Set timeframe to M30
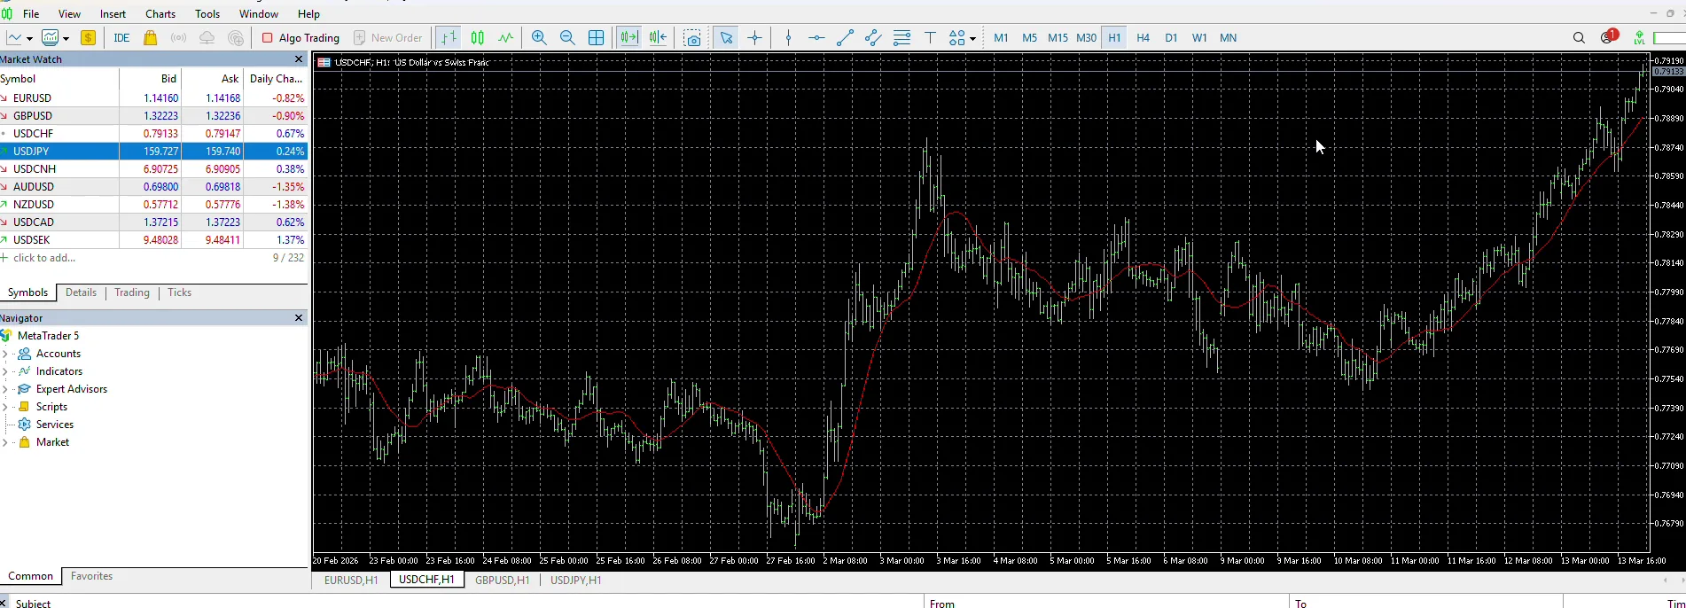Viewport: 1686px width, 608px height. coord(1086,38)
